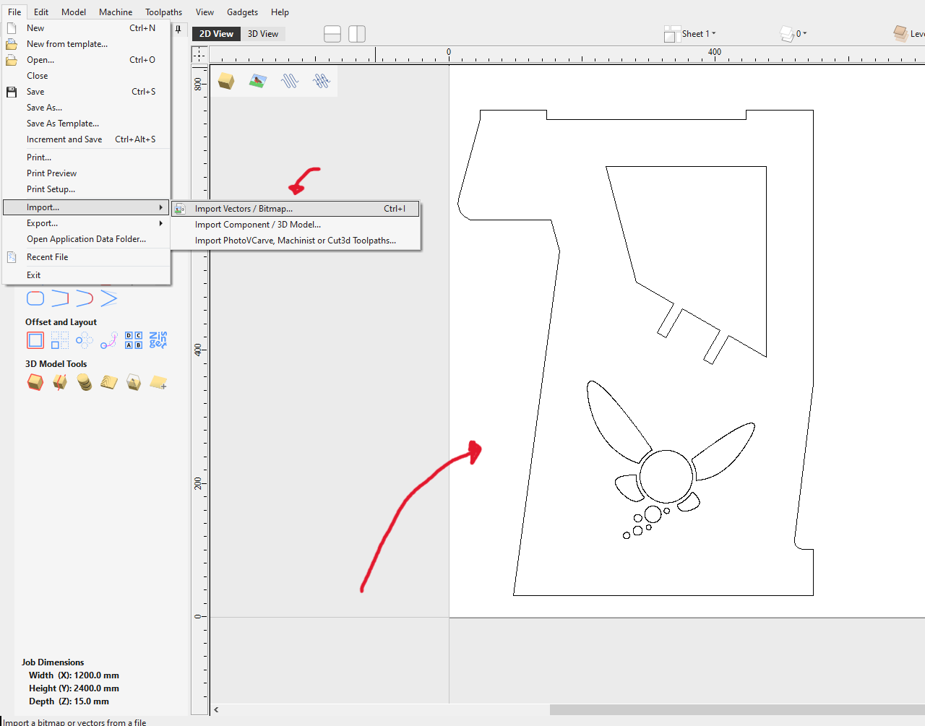This screenshot has width=925, height=726.
Task: Select Exit in the File menu
Action: (x=86, y=275)
